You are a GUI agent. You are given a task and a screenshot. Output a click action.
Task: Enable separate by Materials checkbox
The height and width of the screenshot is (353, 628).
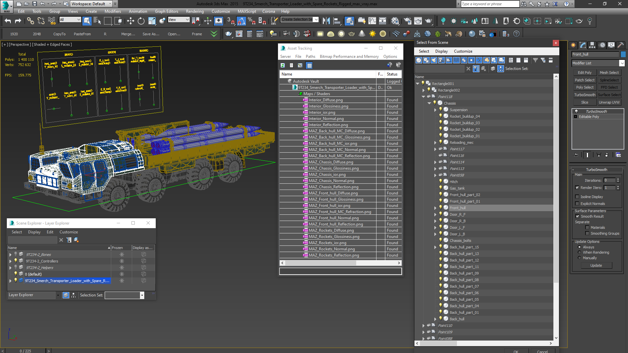(x=587, y=227)
